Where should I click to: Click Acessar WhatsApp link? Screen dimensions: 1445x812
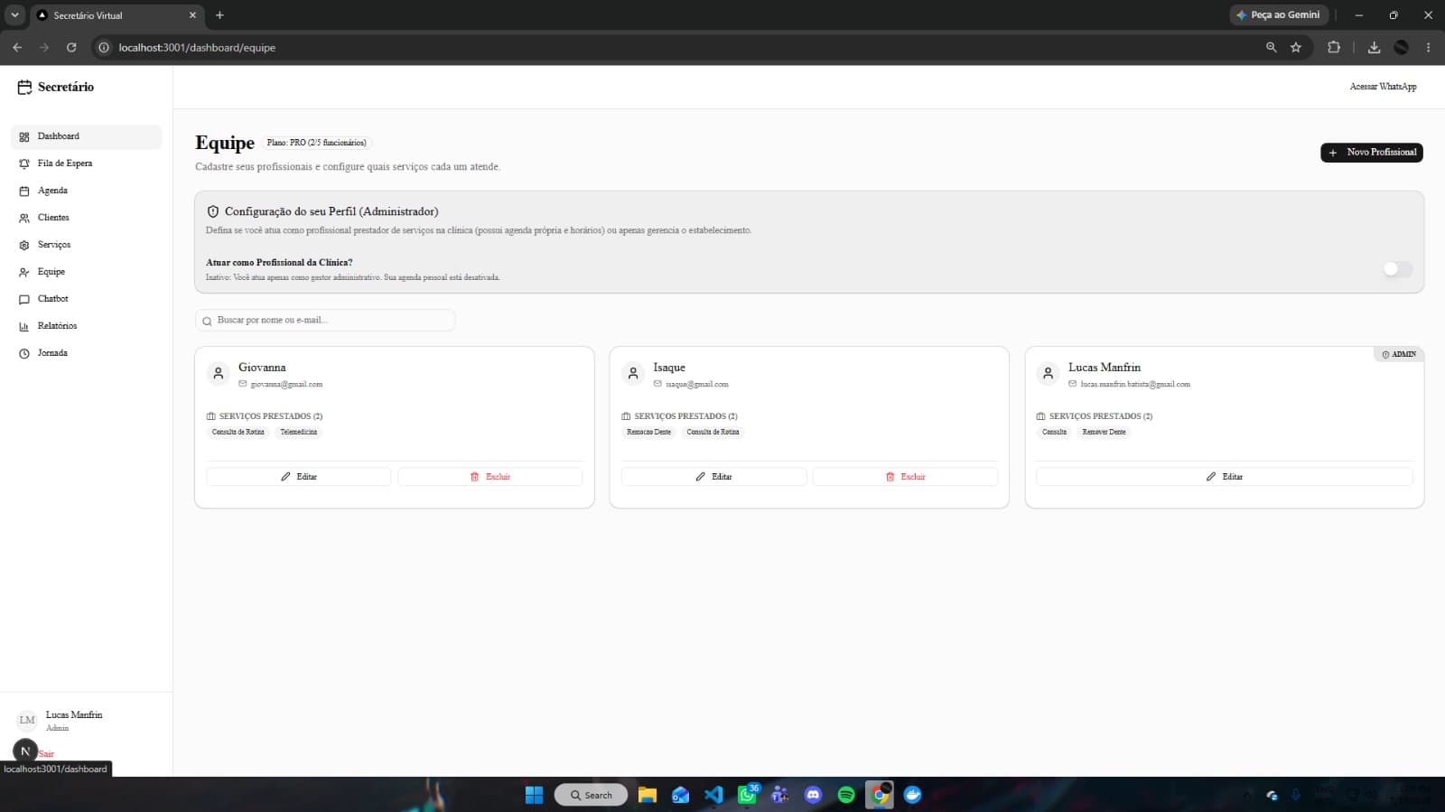coord(1383,87)
